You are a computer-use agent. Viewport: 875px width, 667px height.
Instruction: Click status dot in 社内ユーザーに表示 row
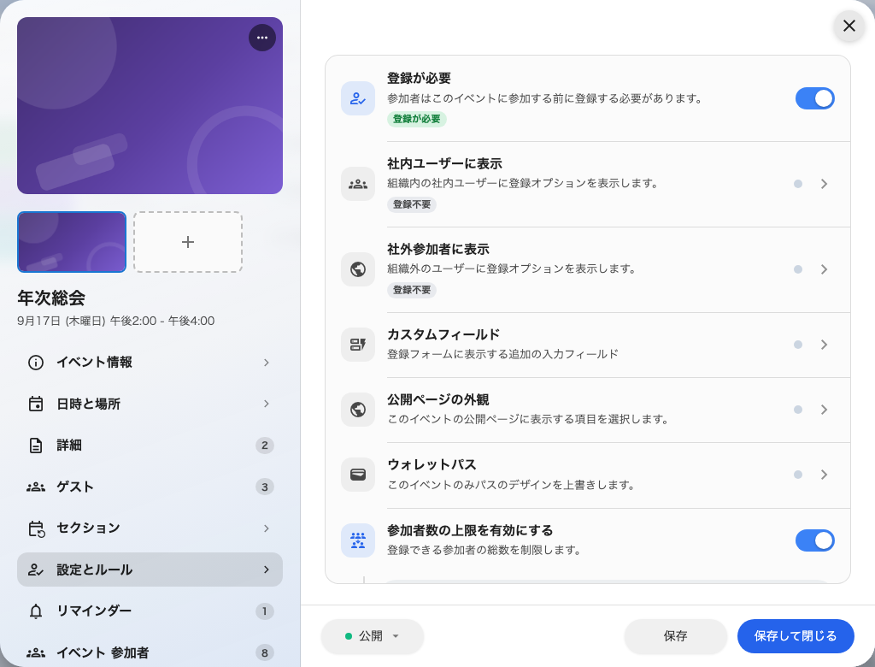[x=798, y=184]
